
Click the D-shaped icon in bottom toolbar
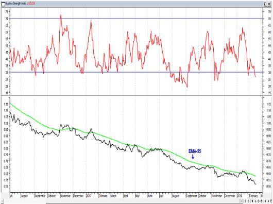(x=248, y=201)
